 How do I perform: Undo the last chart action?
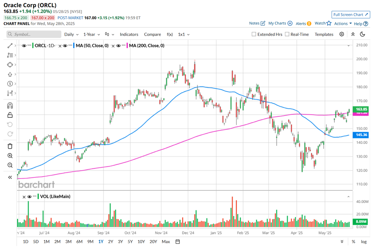10,125
